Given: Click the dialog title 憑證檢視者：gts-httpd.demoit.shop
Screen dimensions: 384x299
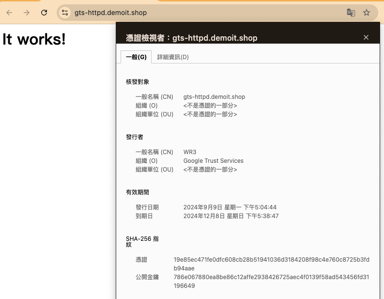Looking at the screenshot, I should coord(191,38).
